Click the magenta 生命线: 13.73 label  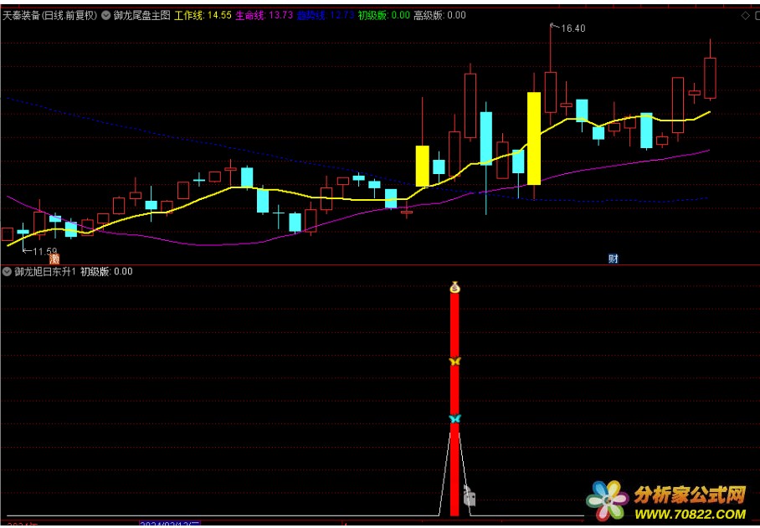(x=264, y=16)
